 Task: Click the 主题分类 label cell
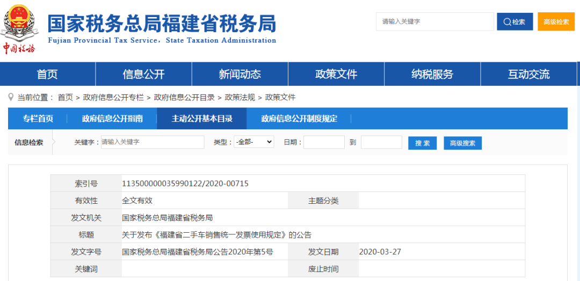tap(323, 201)
